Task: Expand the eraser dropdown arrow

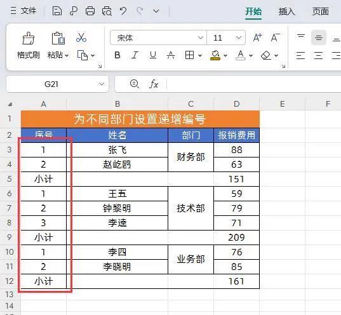Action: click(x=276, y=55)
